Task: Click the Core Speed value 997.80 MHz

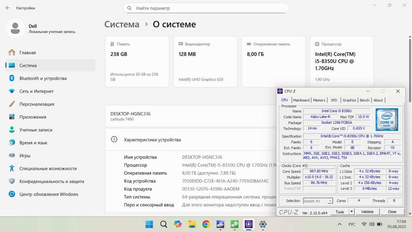Action: 319,171
